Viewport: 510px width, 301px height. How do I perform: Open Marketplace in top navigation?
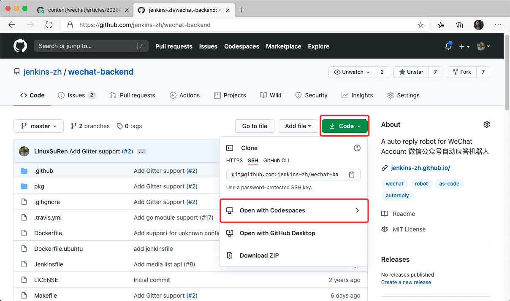coord(284,46)
